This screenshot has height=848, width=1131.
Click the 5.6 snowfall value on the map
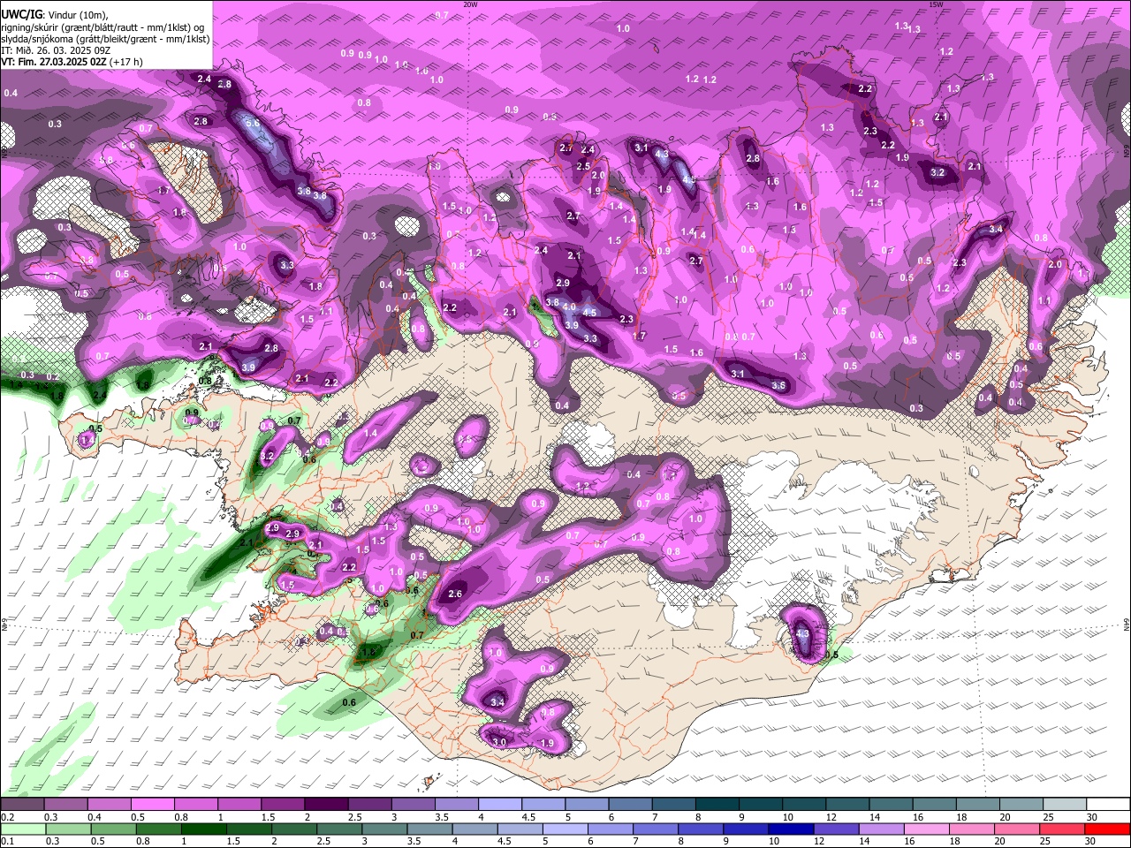[253, 123]
